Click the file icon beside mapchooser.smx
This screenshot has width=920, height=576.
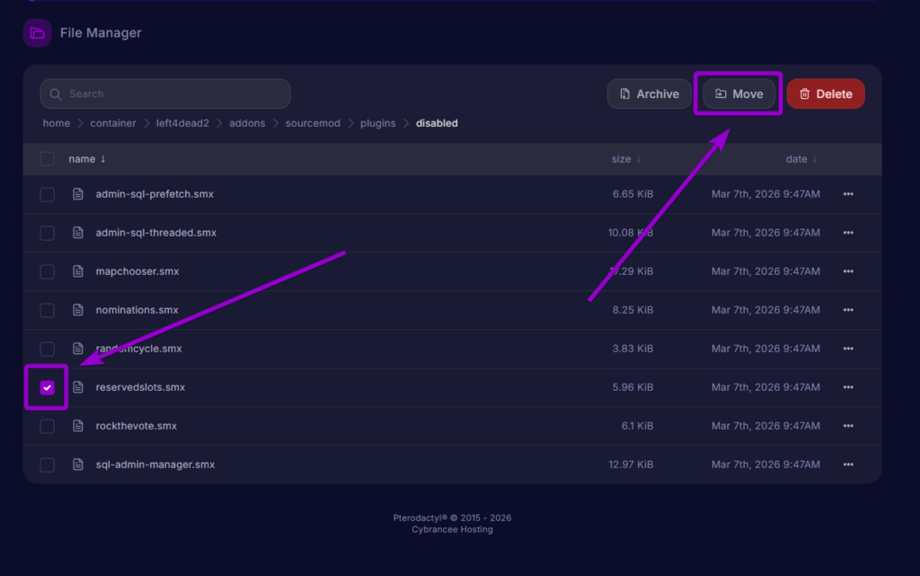(77, 270)
